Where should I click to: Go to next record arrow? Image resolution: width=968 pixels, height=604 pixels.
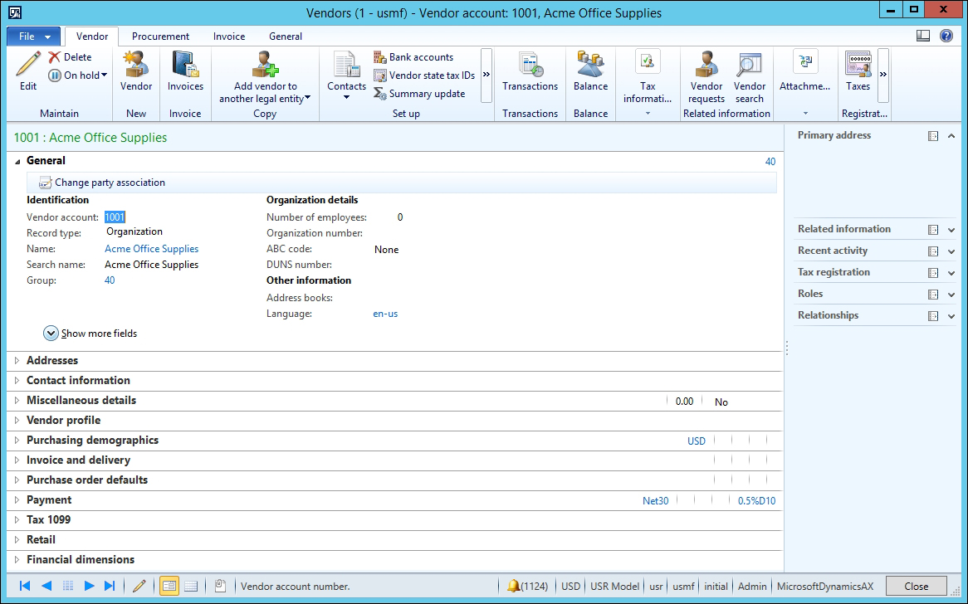pos(89,586)
